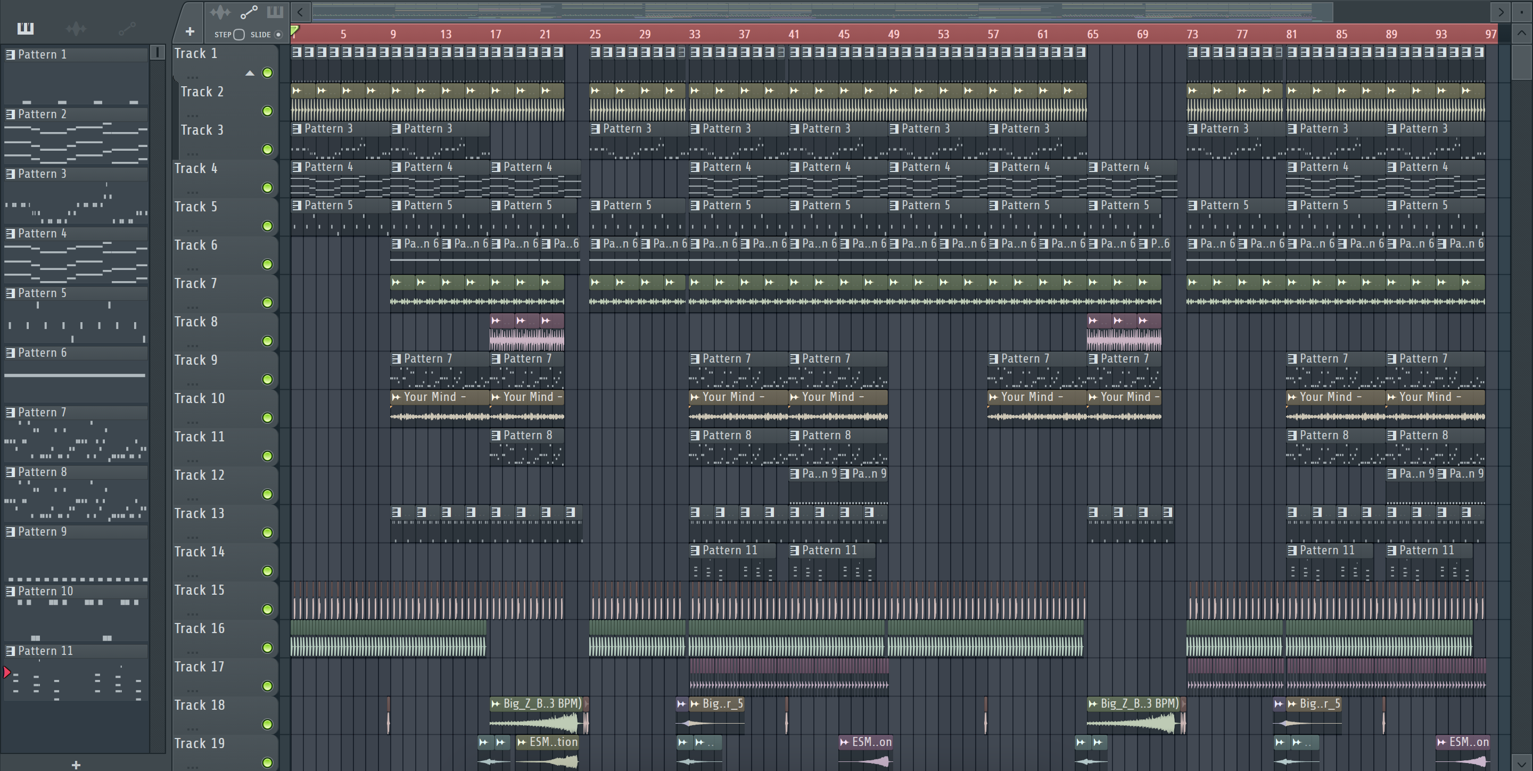Toggle the SLIDE option
1533x771 pixels.
point(278,35)
